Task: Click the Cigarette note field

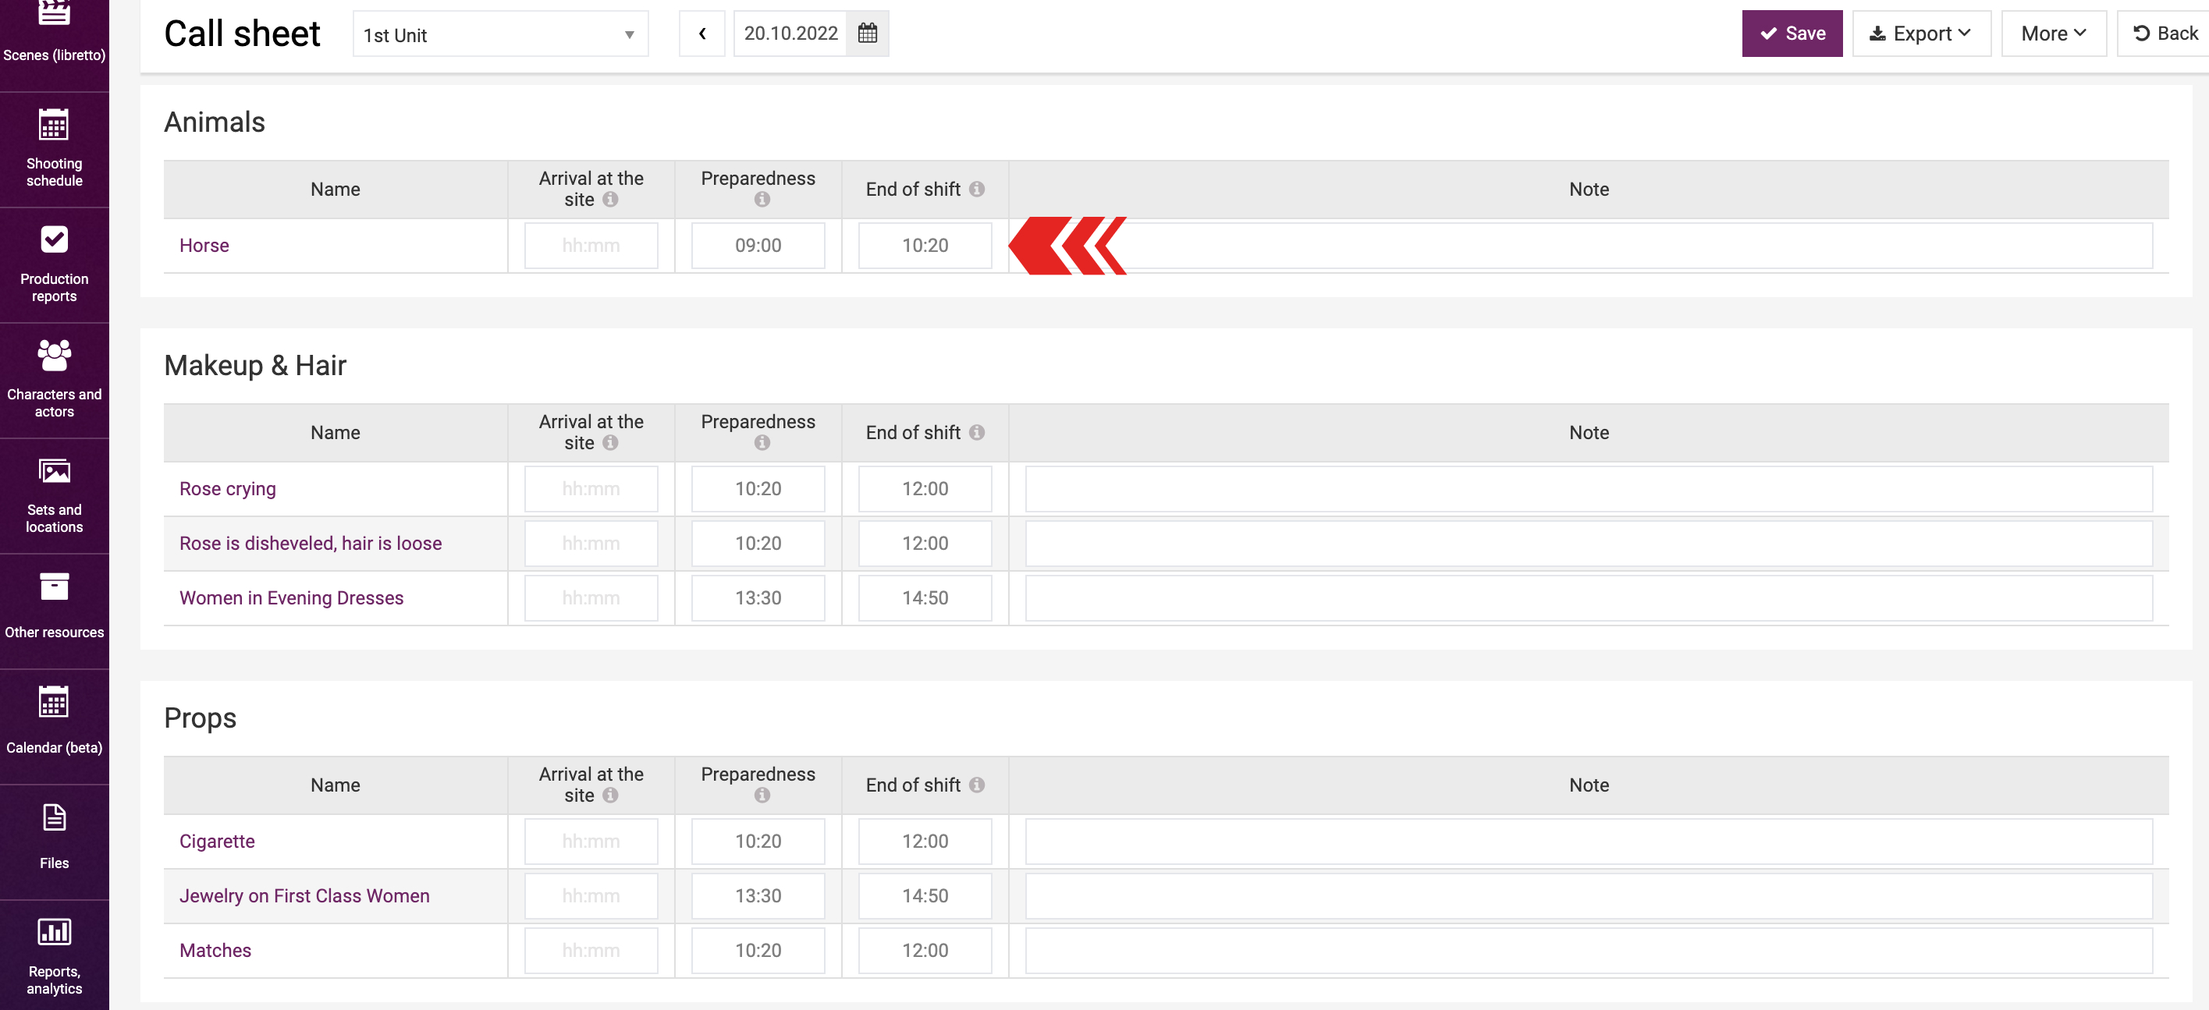Action: click(x=1588, y=841)
